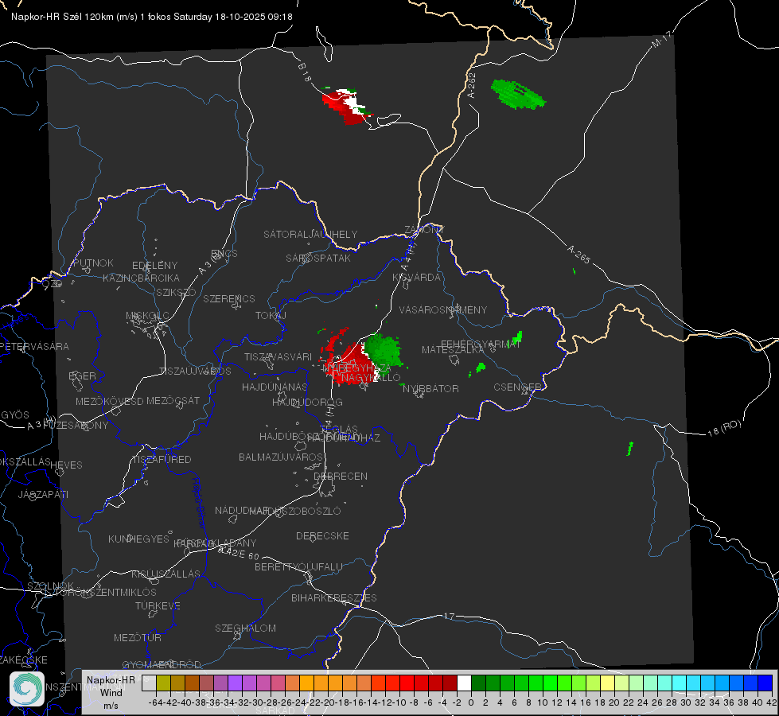Select the HAJDÚDOROG label

pos(307,402)
